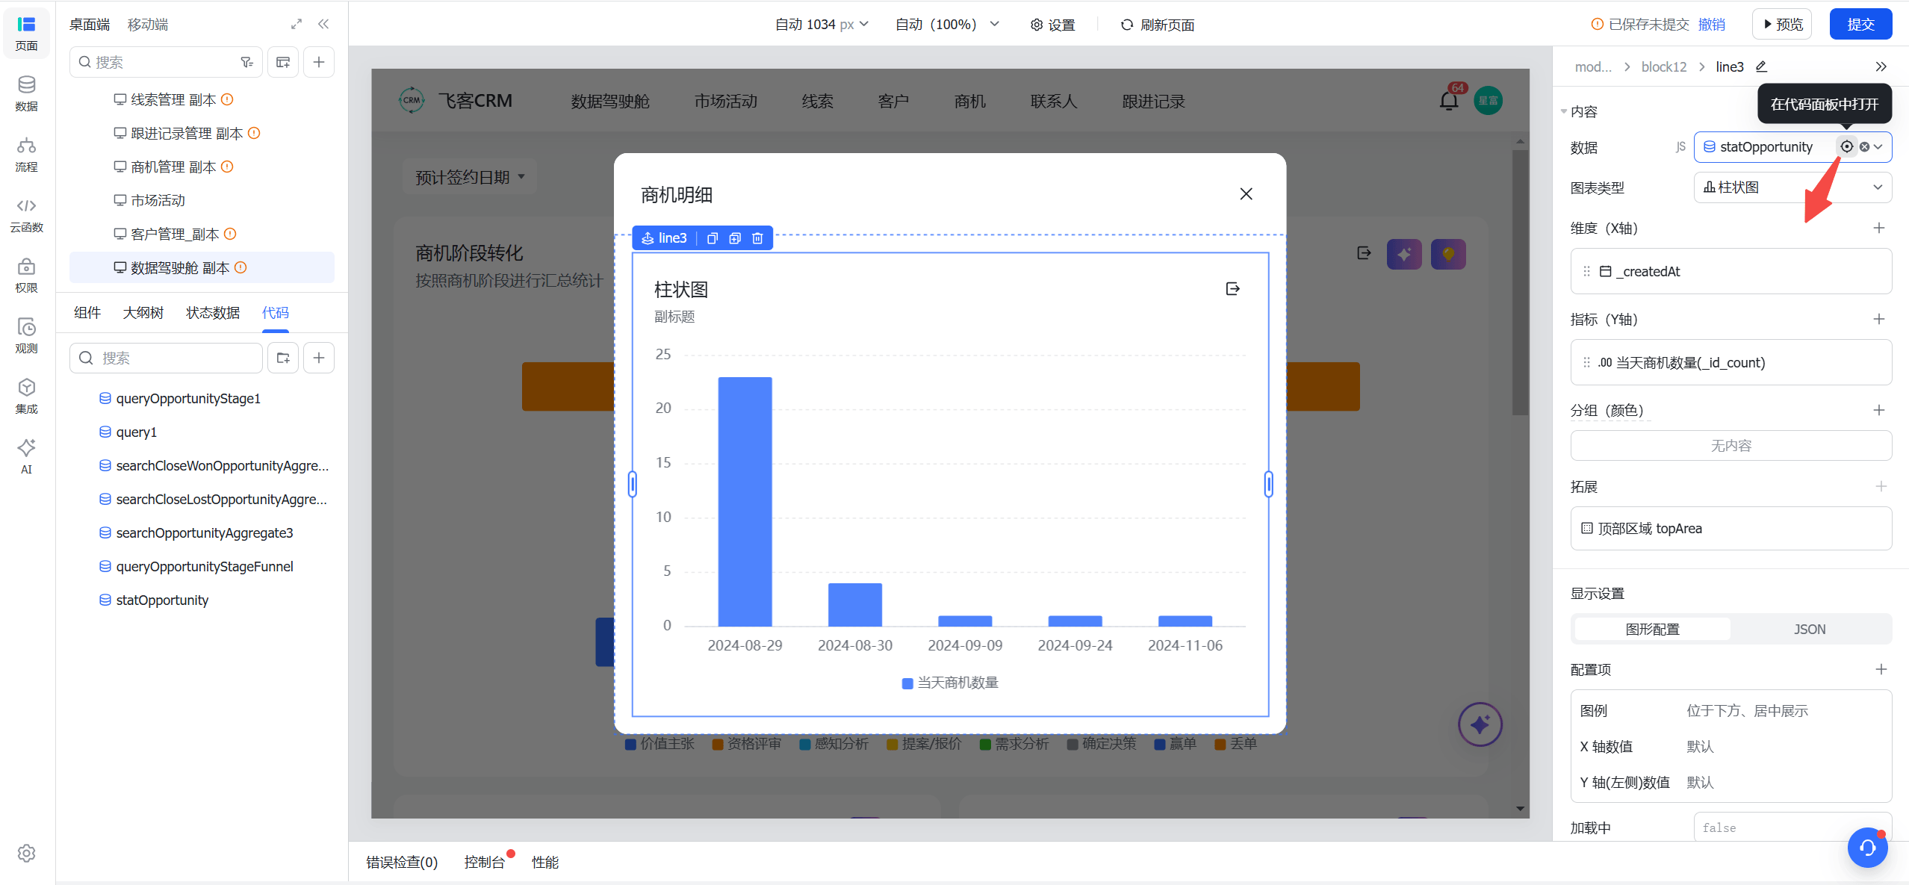Switch display settings to JSON
Viewport: 1909px width, 885px height.
pyautogui.click(x=1810, y=629)
